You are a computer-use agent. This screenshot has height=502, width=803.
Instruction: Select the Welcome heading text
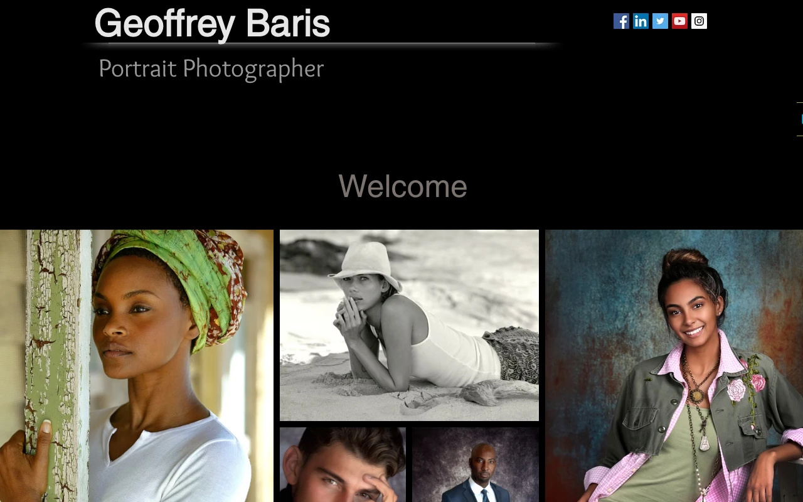click(402, 186)
